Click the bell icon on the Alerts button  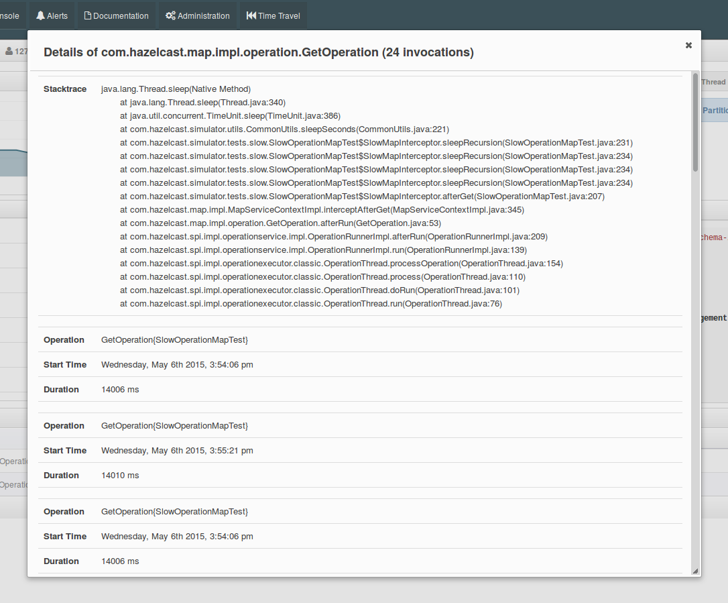coord(41,16)
